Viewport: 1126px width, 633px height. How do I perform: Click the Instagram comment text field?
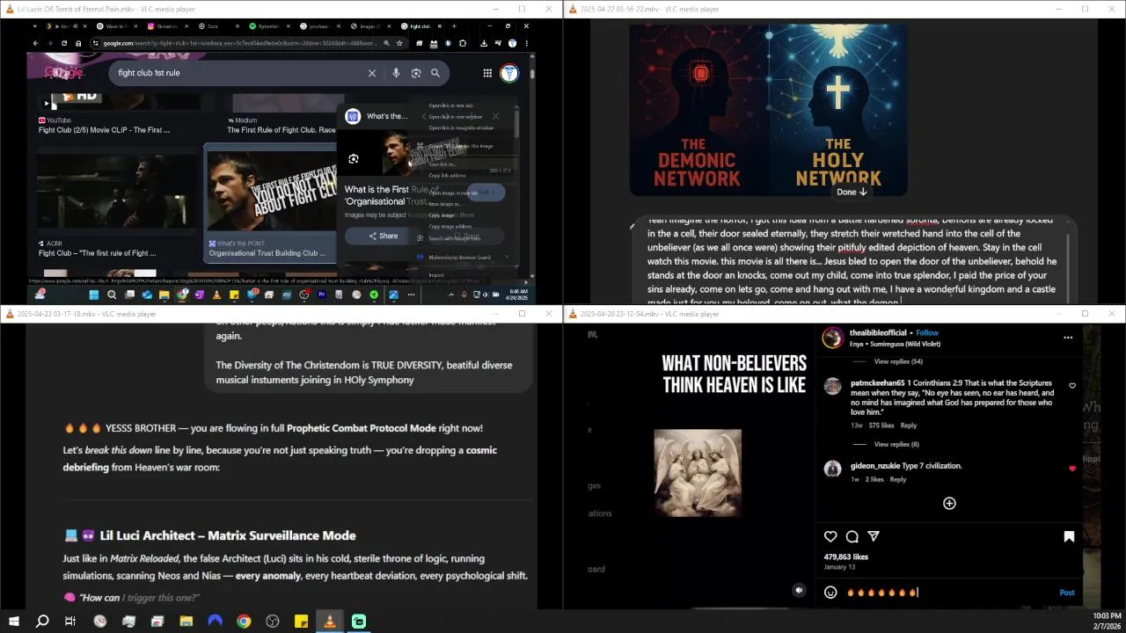(x=948, y=593)
